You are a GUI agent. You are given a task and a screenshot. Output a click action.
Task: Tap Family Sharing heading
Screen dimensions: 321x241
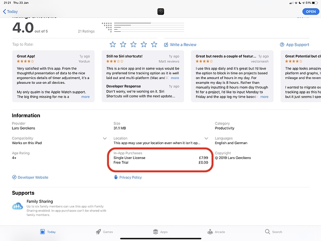[x=40, y=201]
